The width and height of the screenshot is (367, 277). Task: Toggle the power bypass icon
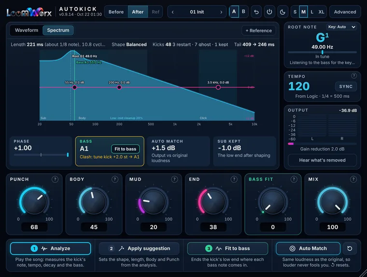click(x=269, y=12)
